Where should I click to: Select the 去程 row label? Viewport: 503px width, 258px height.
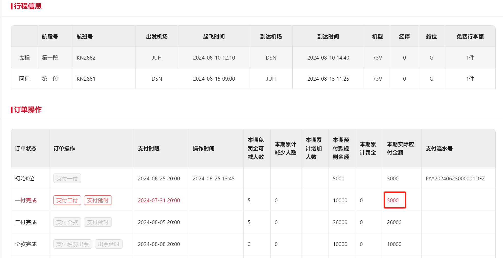click(24, 58)
